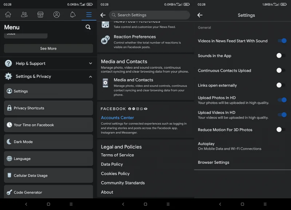Tap the back arrow beside Search Settings
This screenshot has height=210, width=291.
coord(103,15)
